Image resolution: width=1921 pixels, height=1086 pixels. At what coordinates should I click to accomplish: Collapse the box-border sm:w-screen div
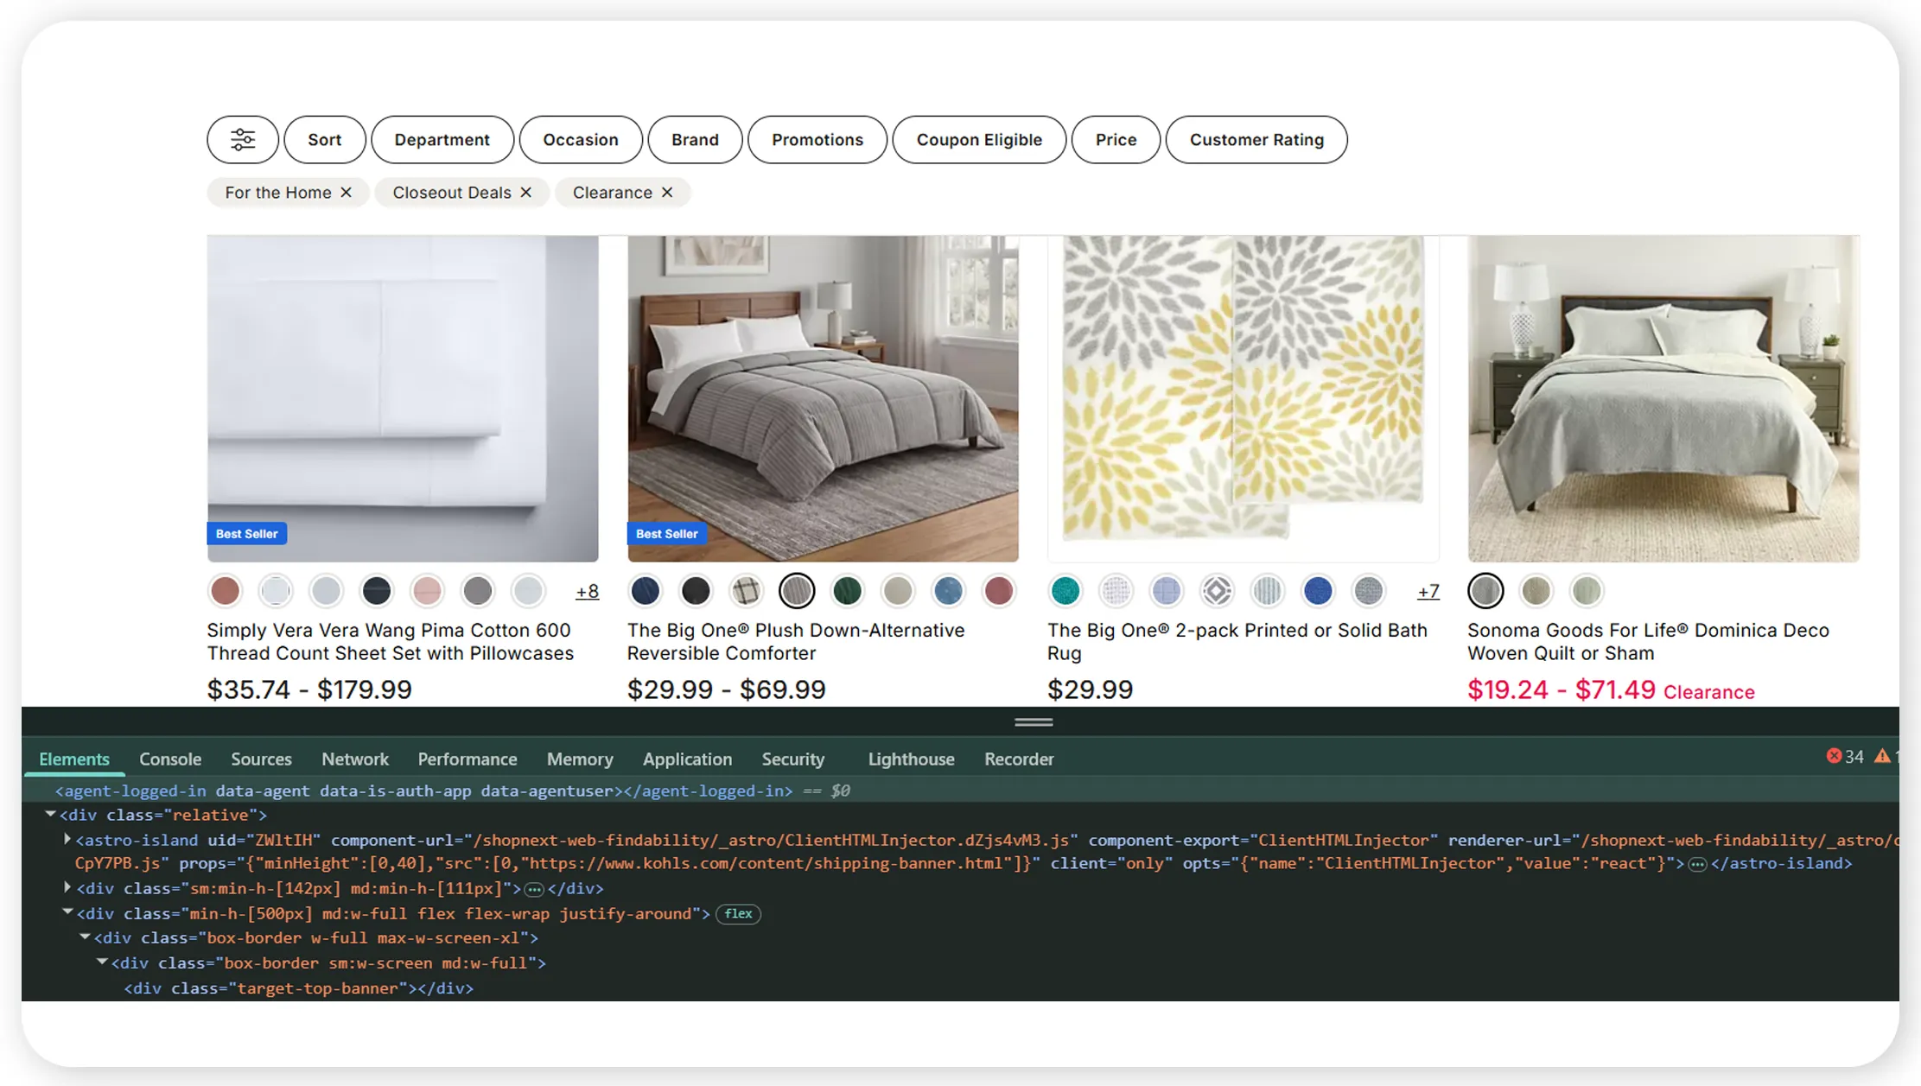[102, 962]
